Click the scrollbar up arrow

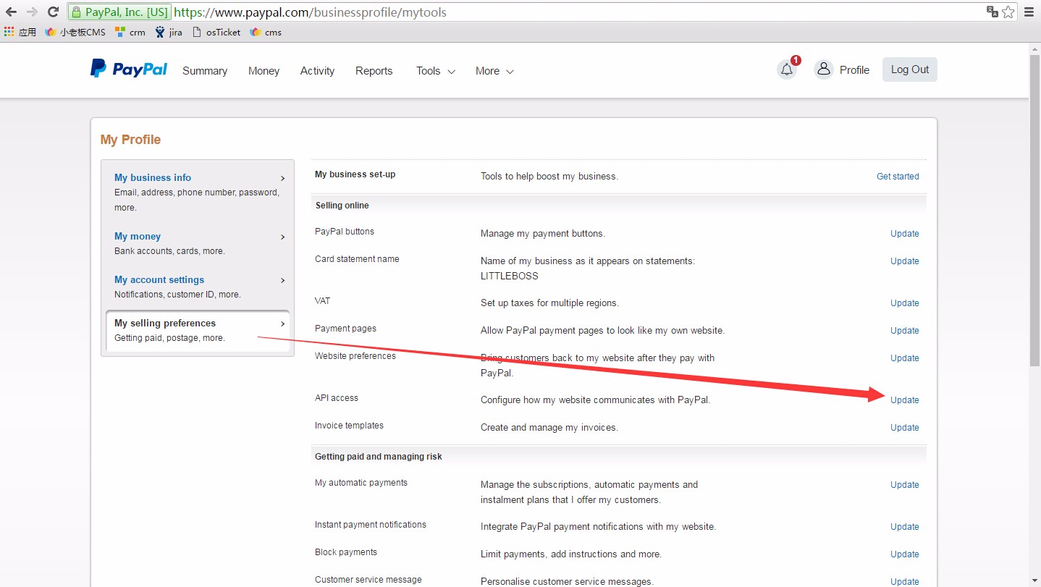pyautogui.click(x=1034, y=48)
